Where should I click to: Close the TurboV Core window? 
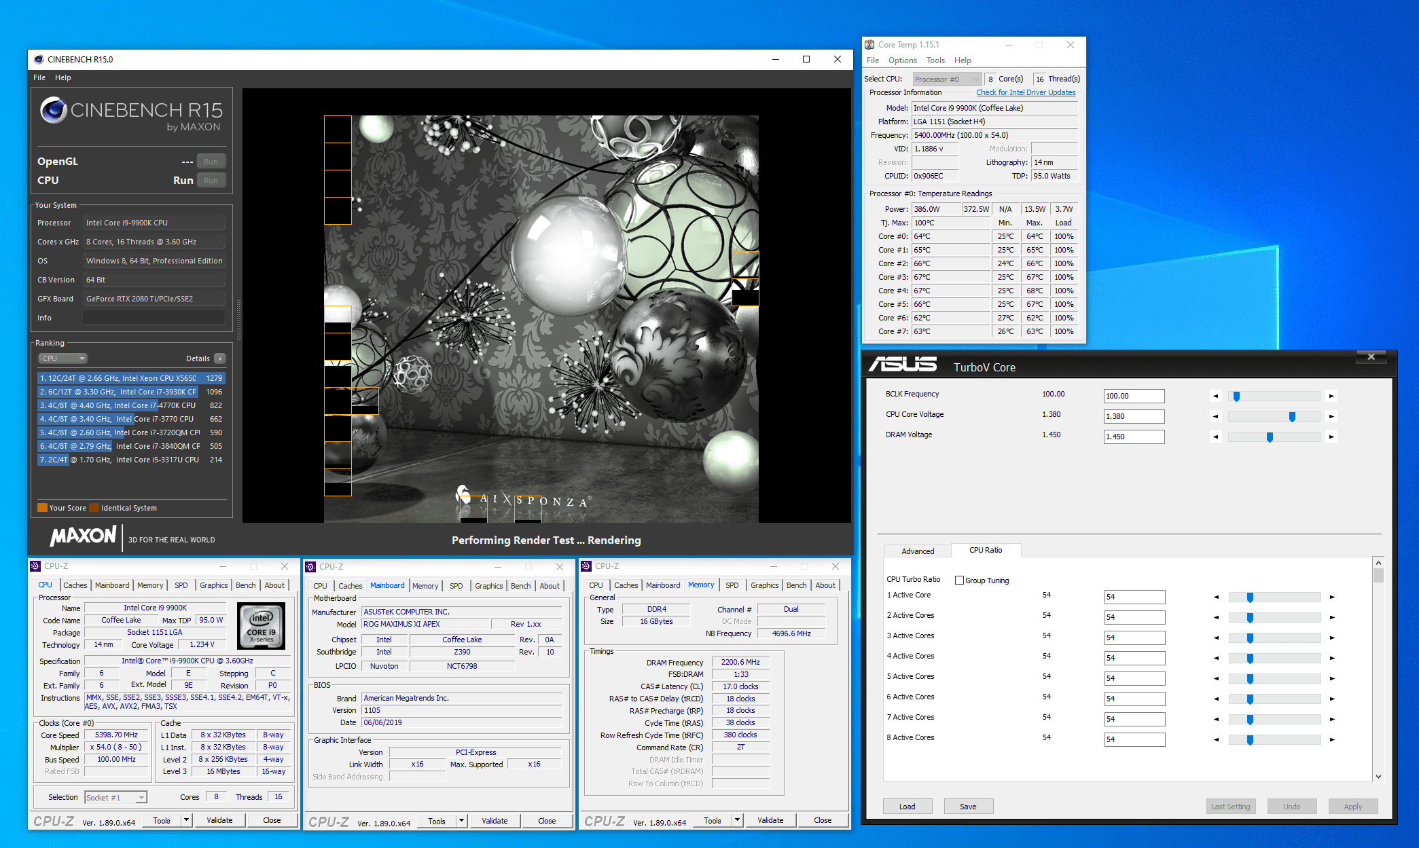pyautogui.click(x=1371, y=356)
